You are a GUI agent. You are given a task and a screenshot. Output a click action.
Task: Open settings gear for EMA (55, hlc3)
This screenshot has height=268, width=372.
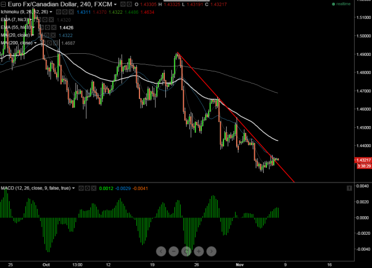[x=48, y=27]
